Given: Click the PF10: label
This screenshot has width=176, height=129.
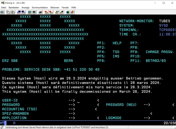Looking at the screenshot, I should 136,56.
